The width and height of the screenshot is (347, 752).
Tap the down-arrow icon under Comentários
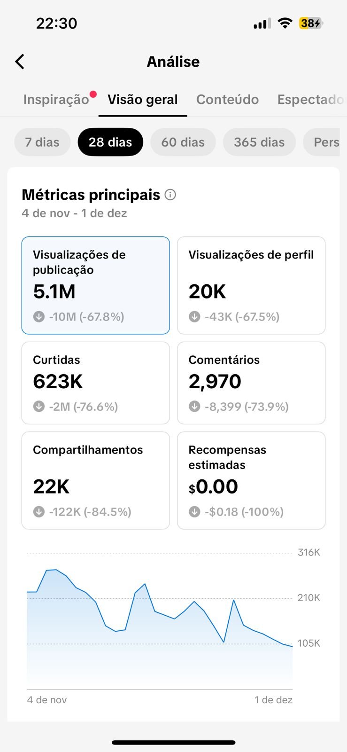[x=194, y=407]
